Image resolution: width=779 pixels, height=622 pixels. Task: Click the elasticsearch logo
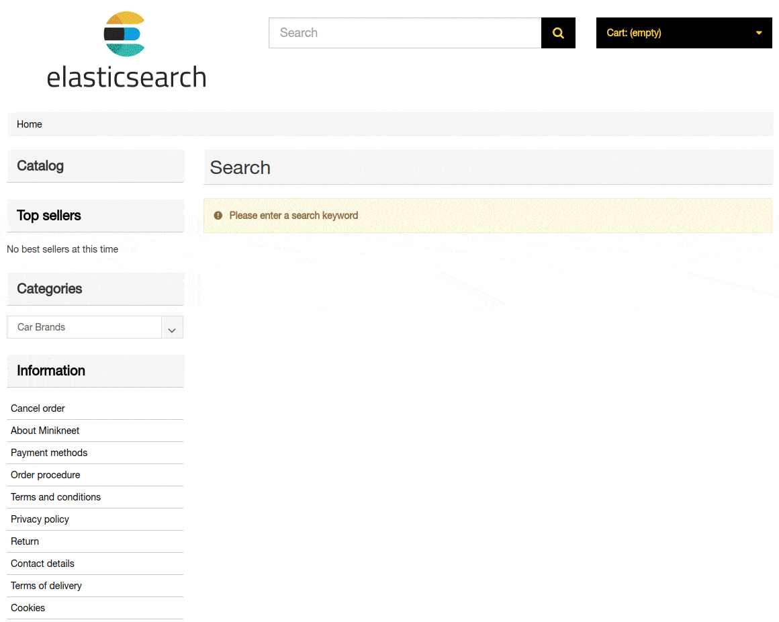point(126,50)
